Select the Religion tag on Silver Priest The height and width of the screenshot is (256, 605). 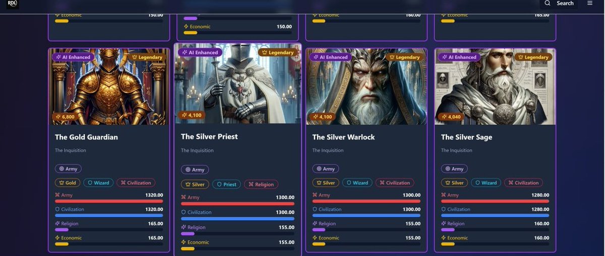pyautogui.click(x=261, y=185)
